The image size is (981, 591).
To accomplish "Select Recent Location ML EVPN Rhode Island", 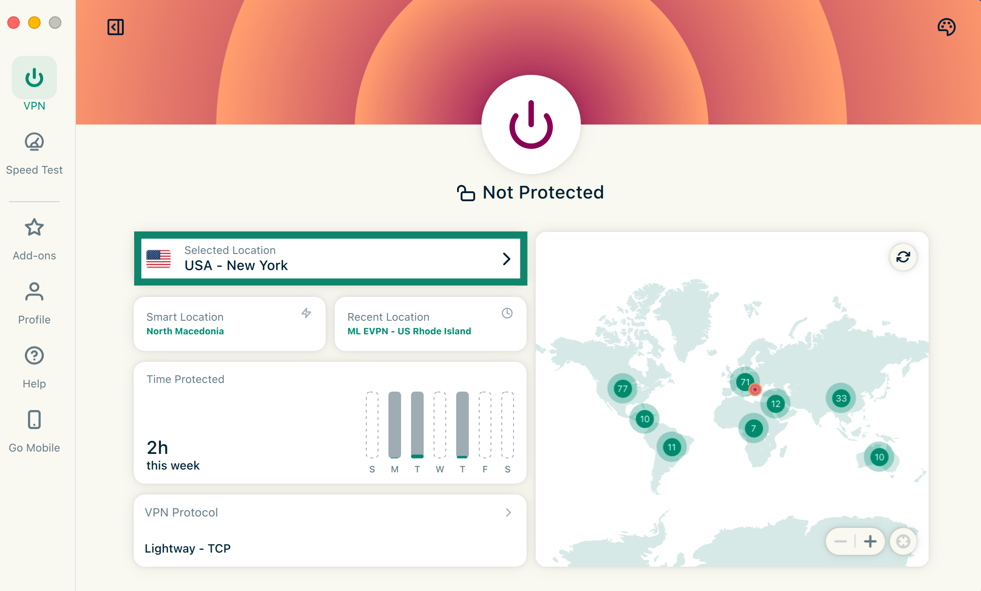I will click(430, 324).
